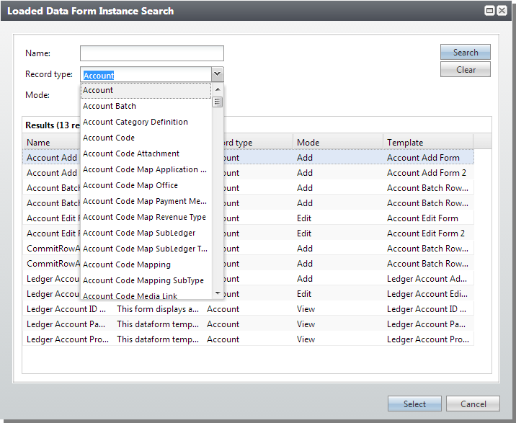Click the Ledger Account ID ... template cell
This screenshot has width=516, height=423.
click(x=427, y=309)
